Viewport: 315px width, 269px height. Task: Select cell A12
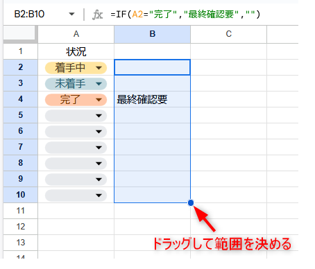point(76,227)
